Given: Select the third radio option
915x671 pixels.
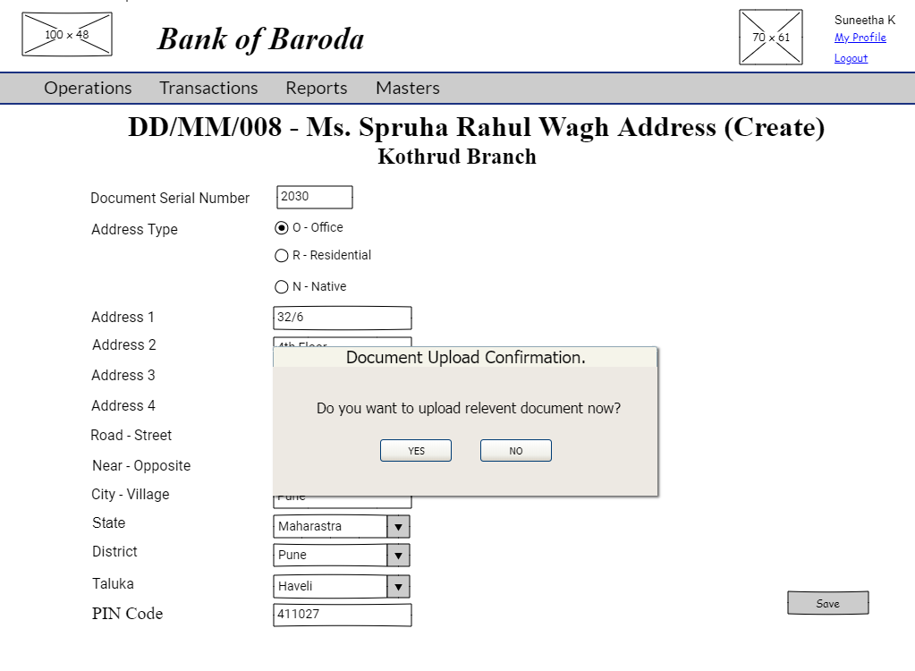Looking at the screenshot, I should coord(281,286).
